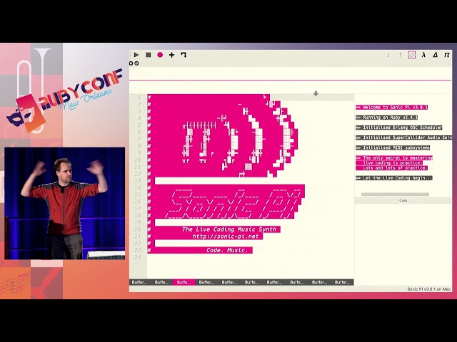The height and width of the screenshot is (342, 457).
Task: Click the delta triangle icon
Action: point(435,55)
